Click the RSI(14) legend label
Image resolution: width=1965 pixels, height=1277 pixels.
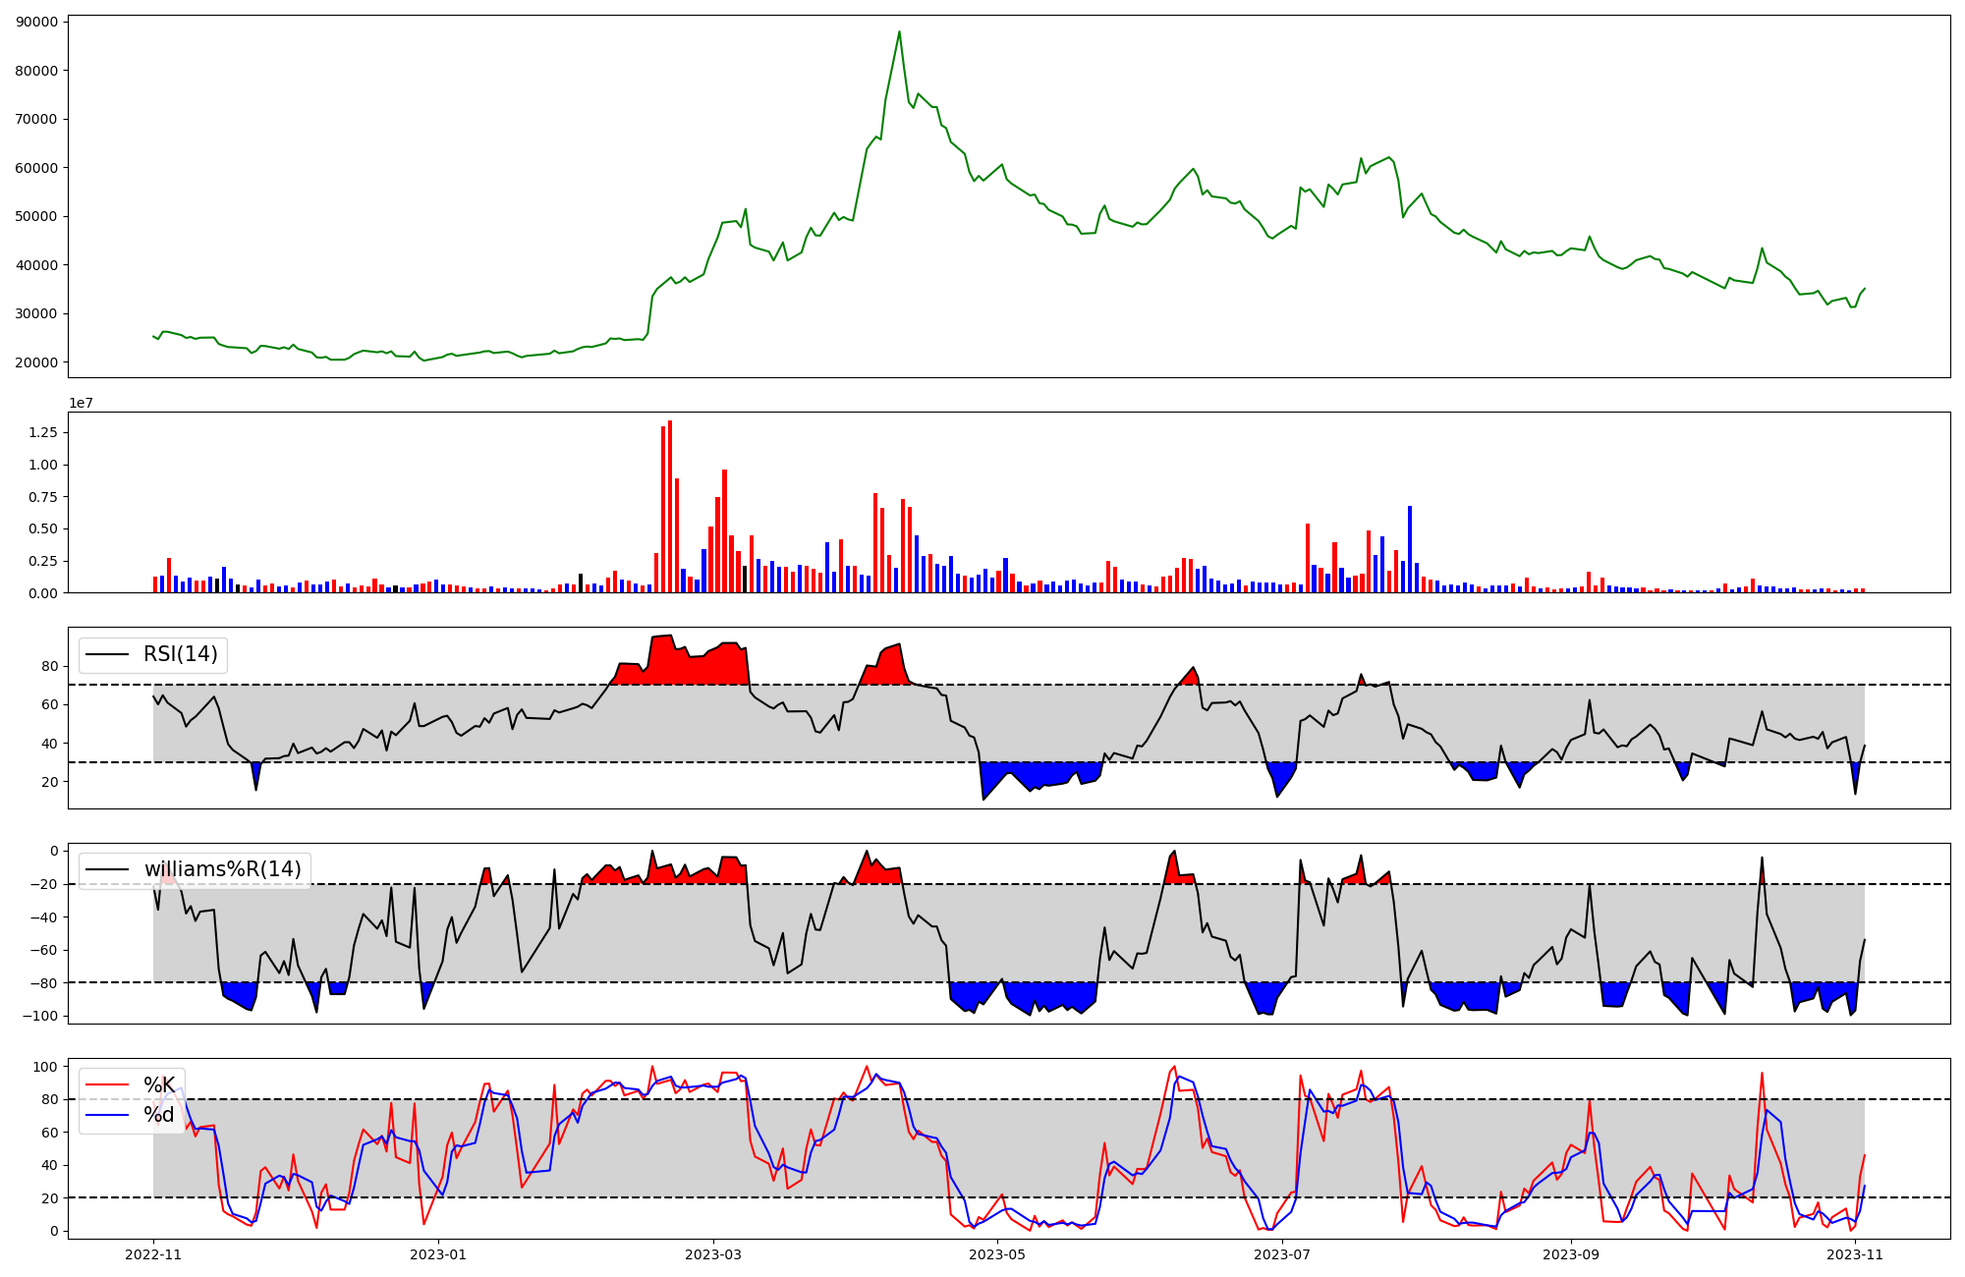tap(181, 654)
